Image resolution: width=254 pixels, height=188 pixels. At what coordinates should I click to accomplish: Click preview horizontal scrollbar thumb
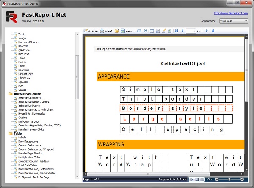[149, 174]
